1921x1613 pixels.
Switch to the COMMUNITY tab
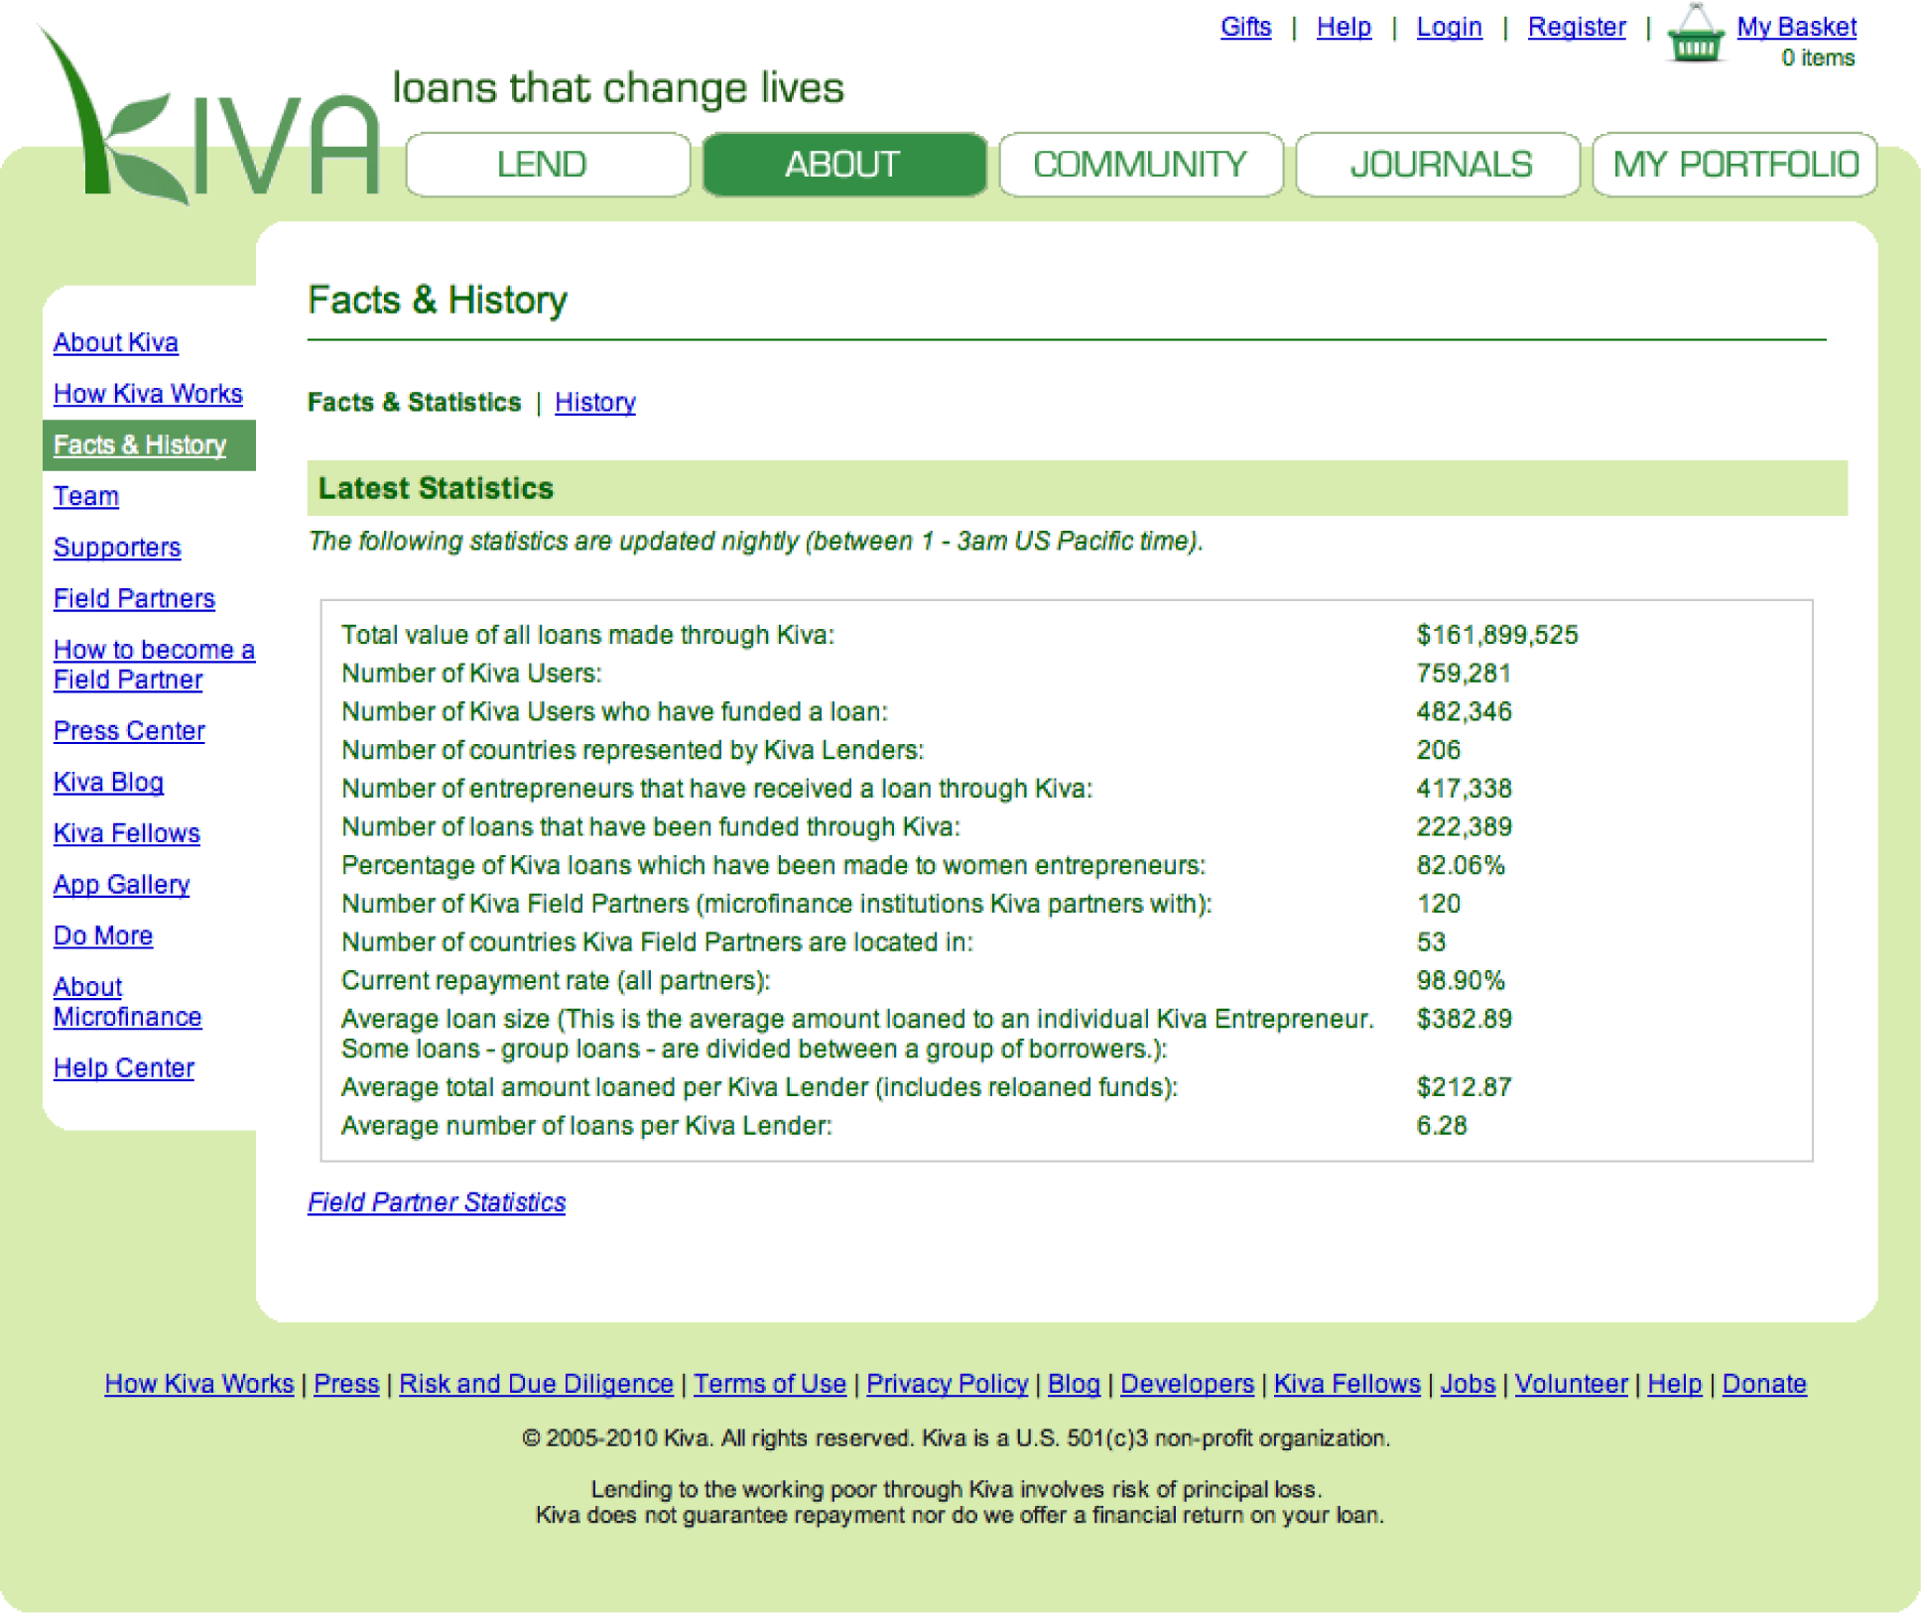(x=1140, y=165)
